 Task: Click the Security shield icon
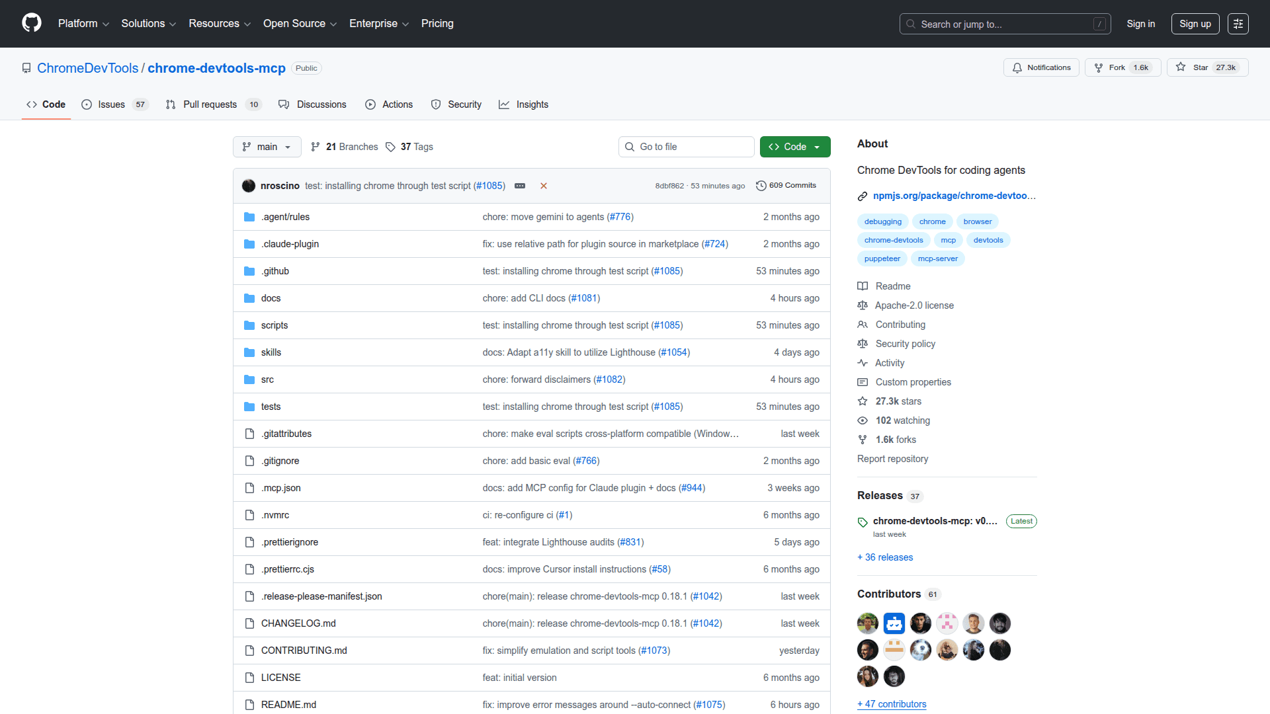click(437, 104)
